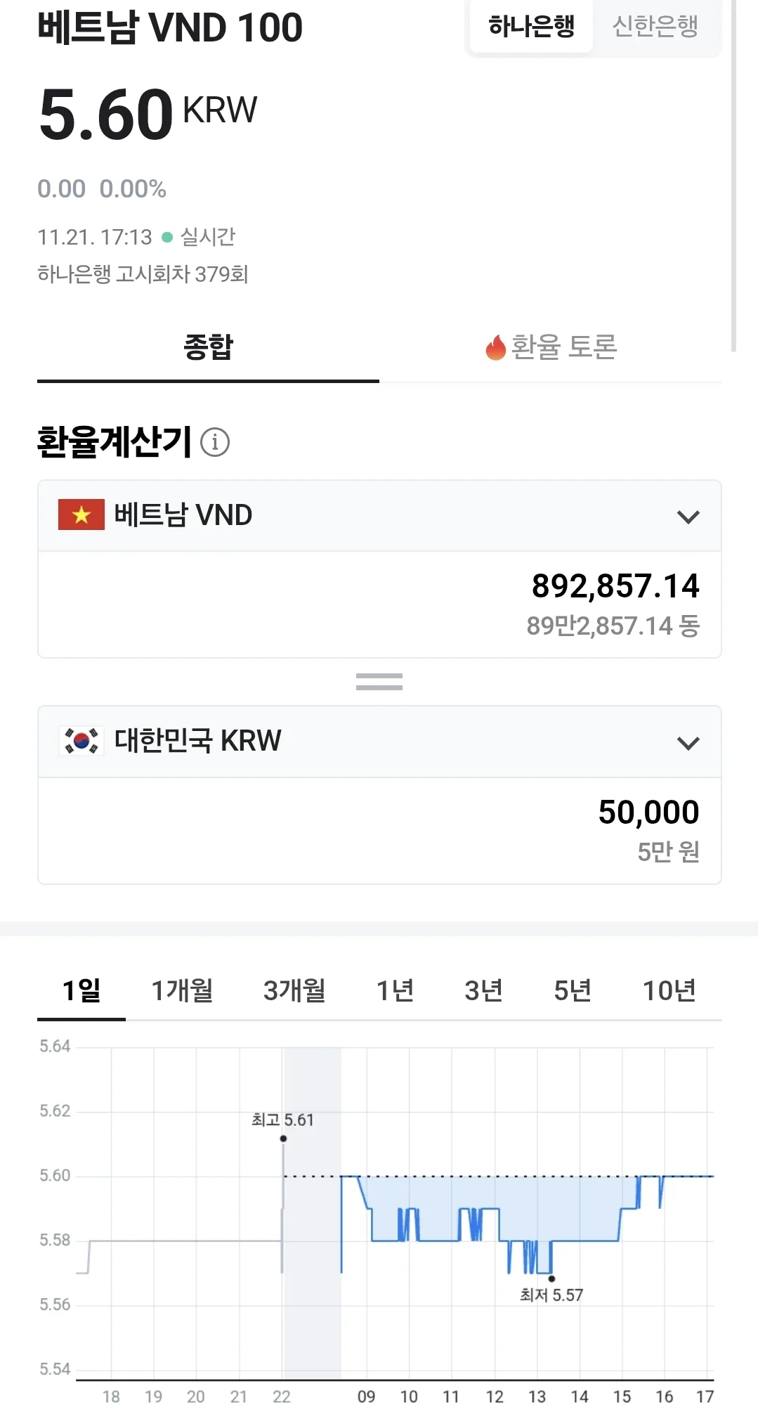Select the 3개월 chart period
Screen dimensions: 758x1417
click(294, 990)
